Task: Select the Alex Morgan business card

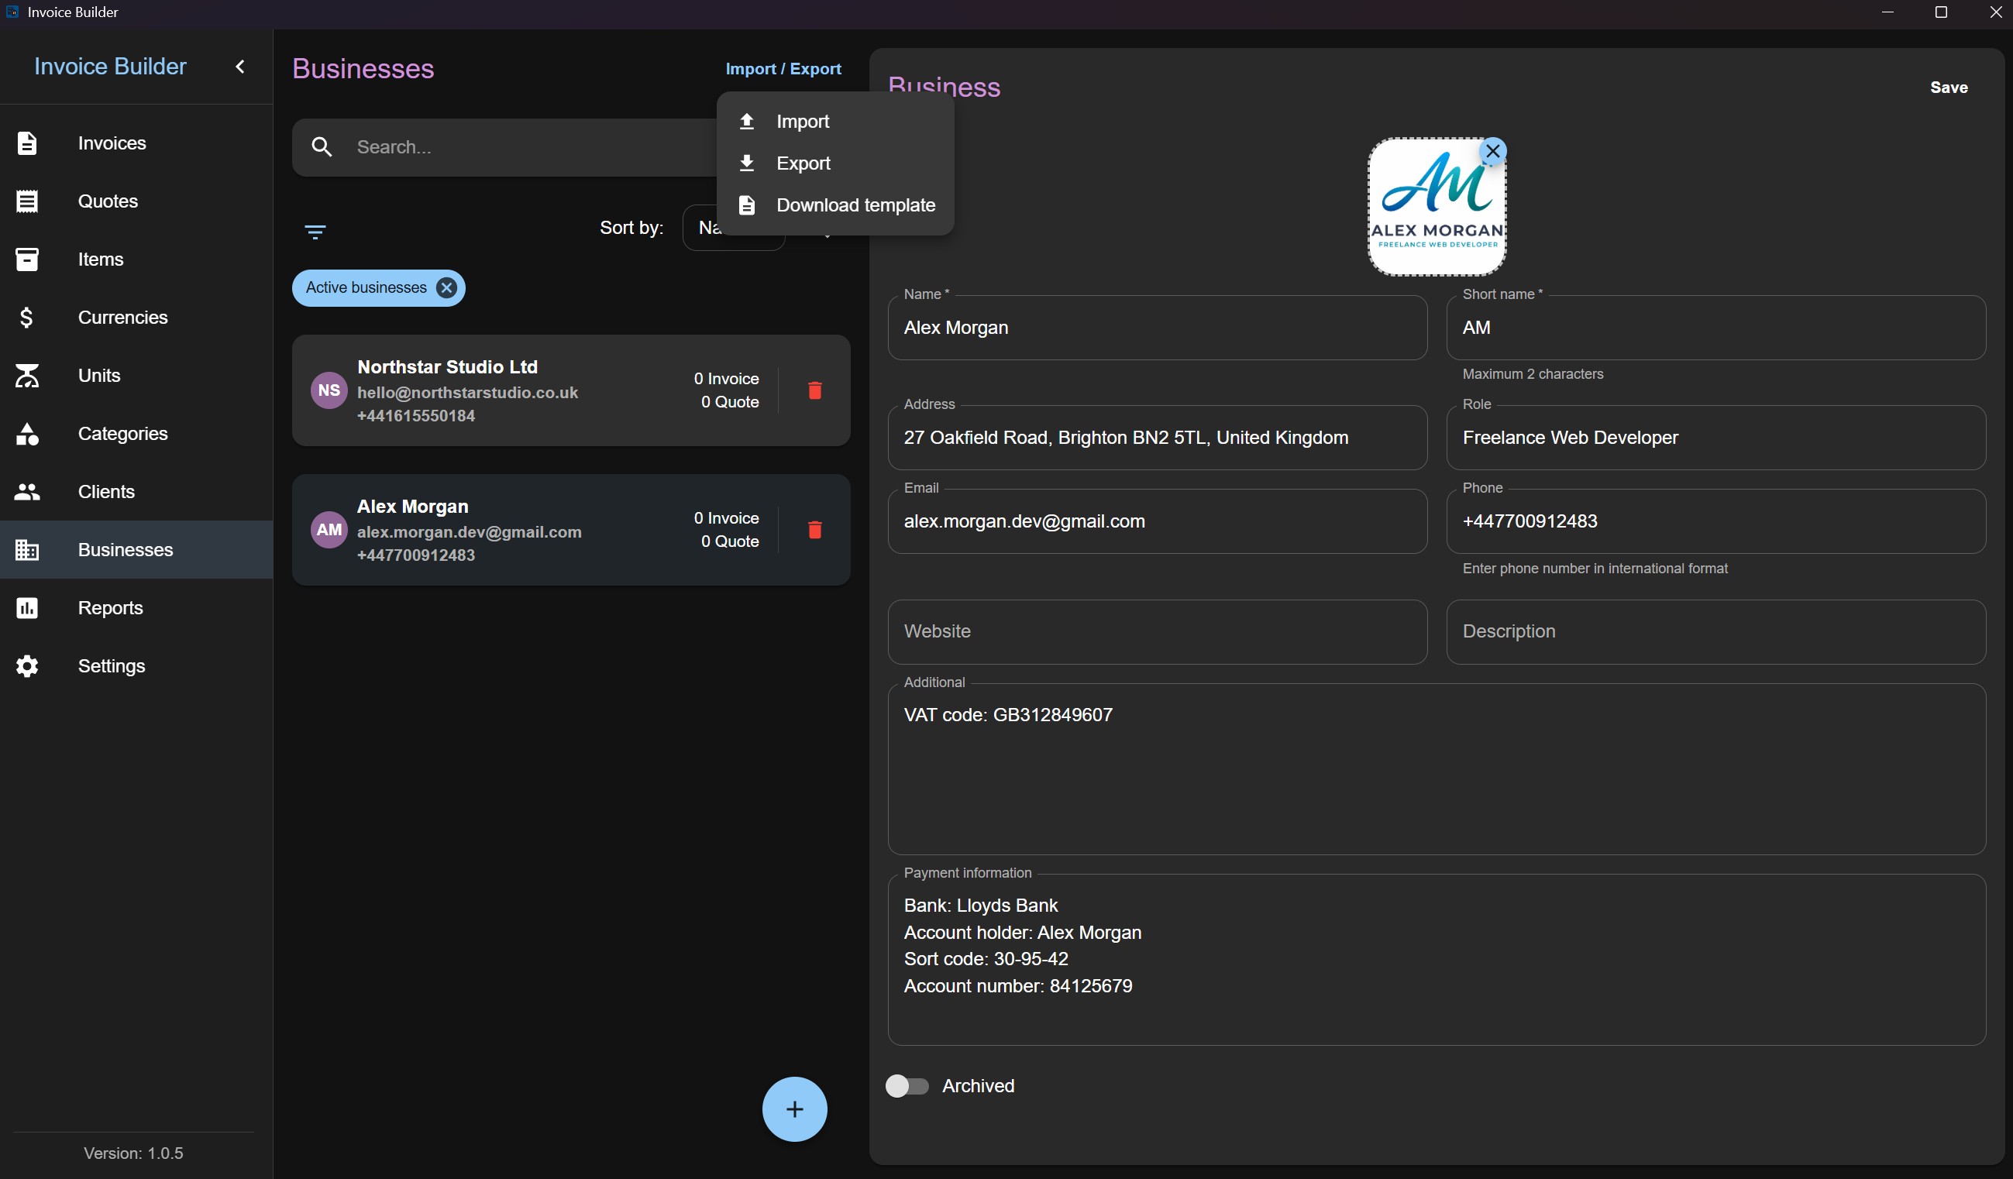Action: tap(571, 530)
